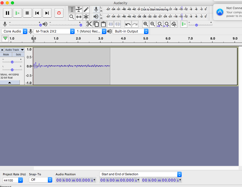
Task: Click the track's vertical scale ruler
Action: point(29,66)
